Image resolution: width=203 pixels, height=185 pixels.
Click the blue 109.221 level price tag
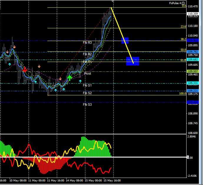tap(193, 91)
